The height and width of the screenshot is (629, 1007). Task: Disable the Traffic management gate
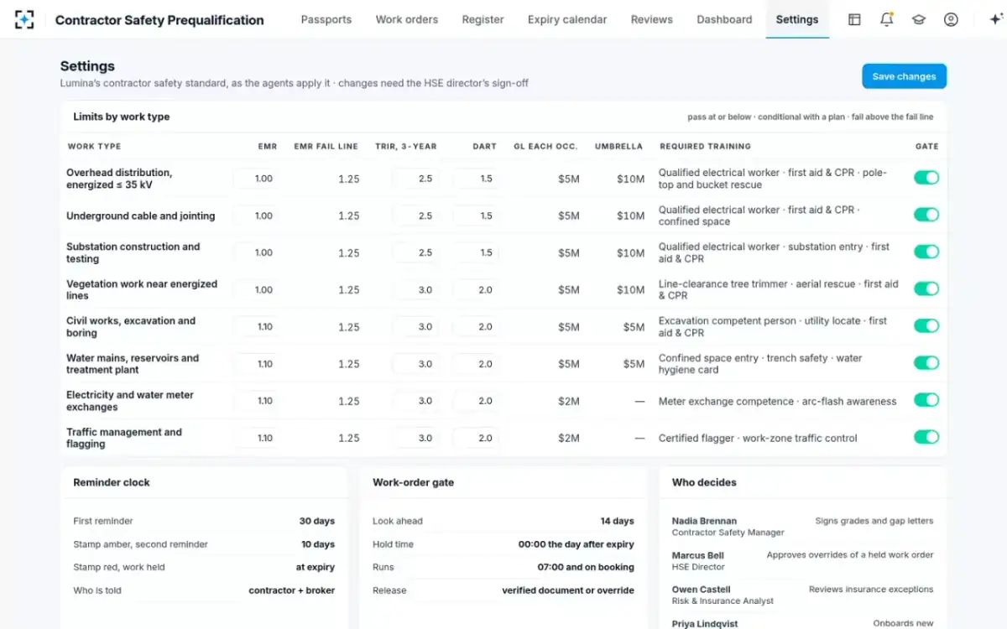926,437
